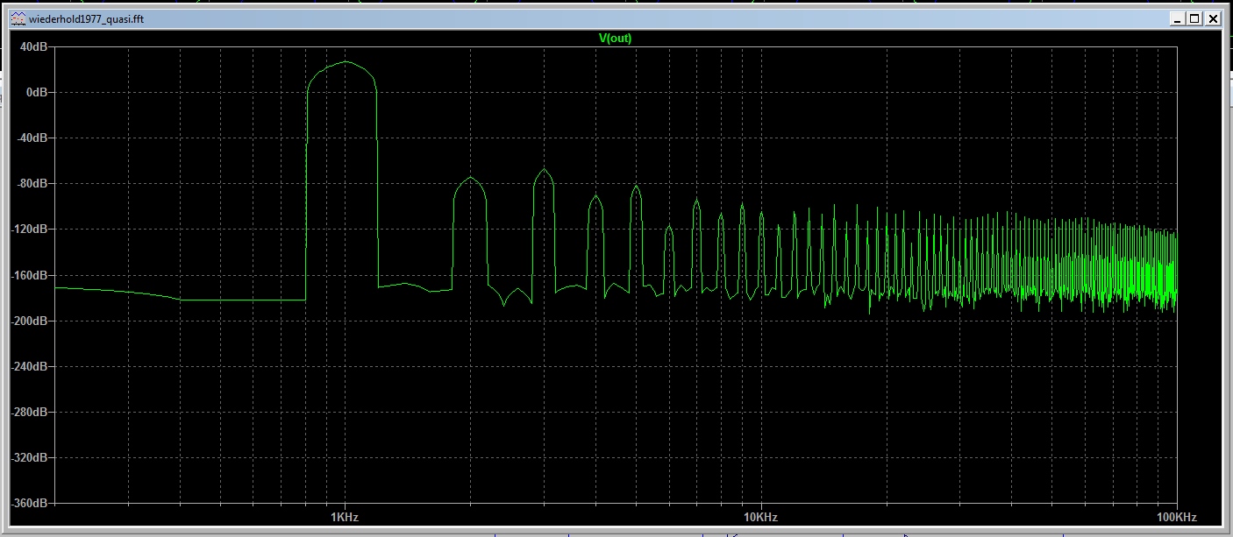Viewport: 1233px width, 537px height.
Task: Maximize the wiederhold1977_quasi.fft window
Action: click(1195, 18)
